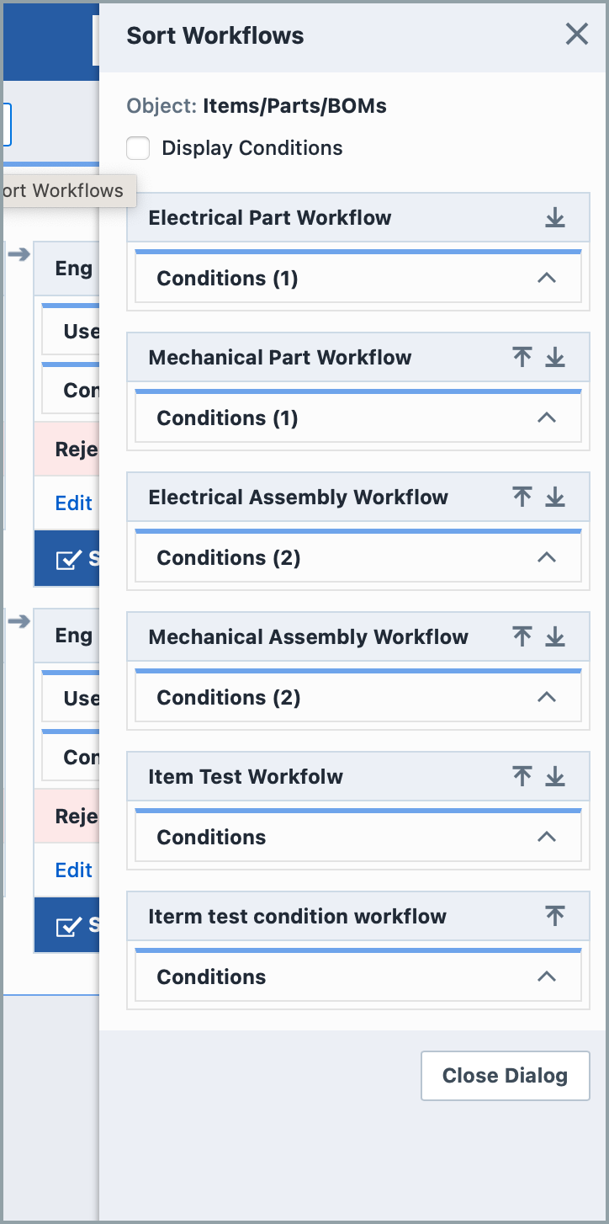The height and width of the screenshot is (1224, 609).
Task: Click the arrow icon beside the top Eng row
Action: (x=19, y=256)
